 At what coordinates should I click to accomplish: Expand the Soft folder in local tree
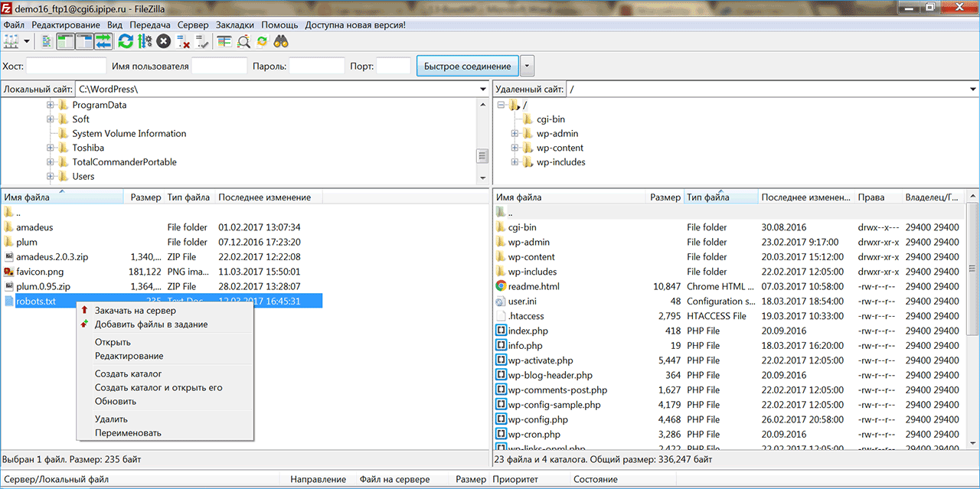51,119
